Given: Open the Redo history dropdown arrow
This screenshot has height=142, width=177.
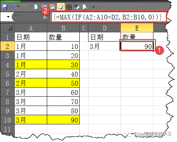Looking at the screenshot, I should (30, 7).
